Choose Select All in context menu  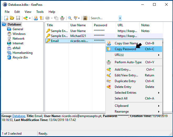tap(134, 98)
